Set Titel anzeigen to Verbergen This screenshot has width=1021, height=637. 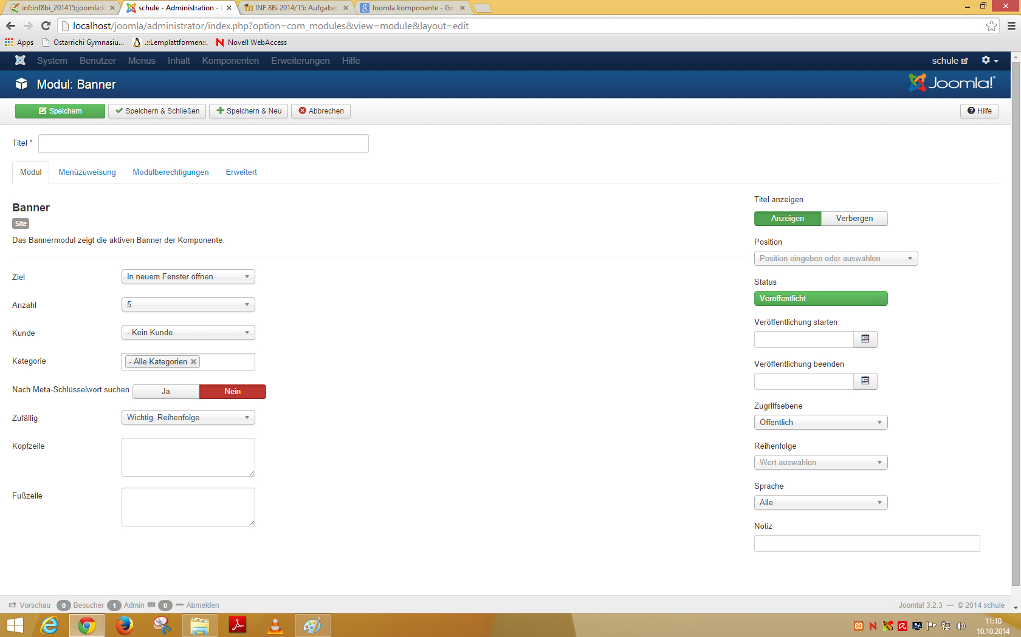click(x=854, y=219)
